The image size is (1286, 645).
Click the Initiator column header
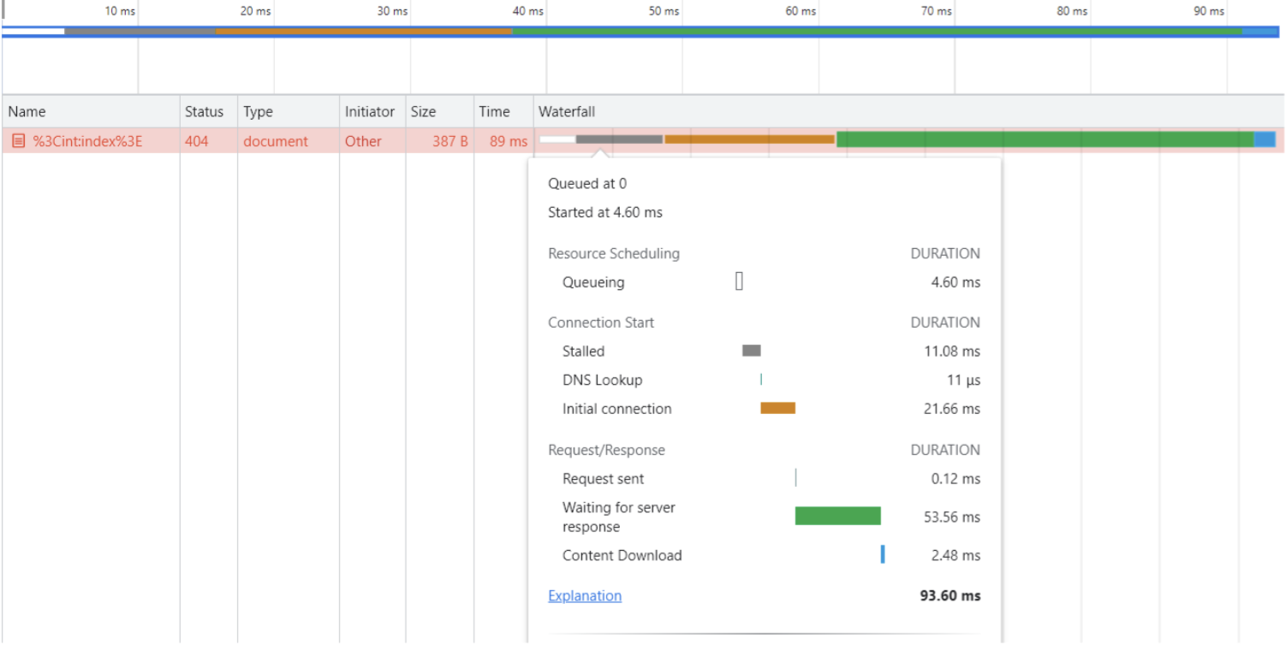pos(370,111)
